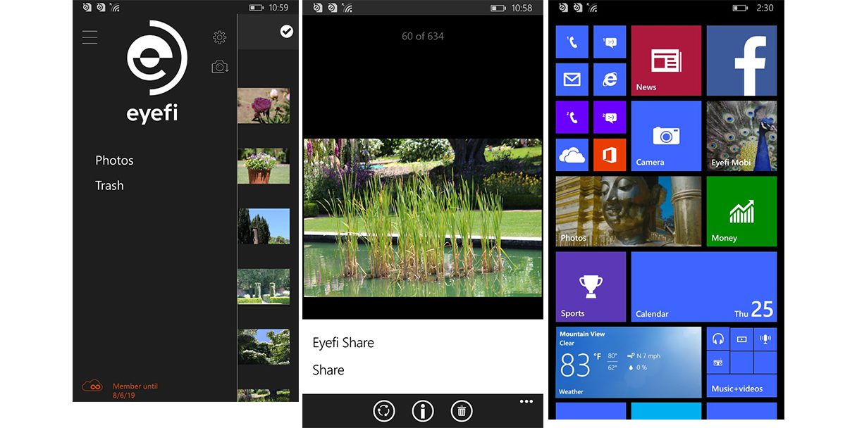This screenshot has height=428, width=857.
Task: Open the three-dot more options menu
Action: click(x=526, y=402)
